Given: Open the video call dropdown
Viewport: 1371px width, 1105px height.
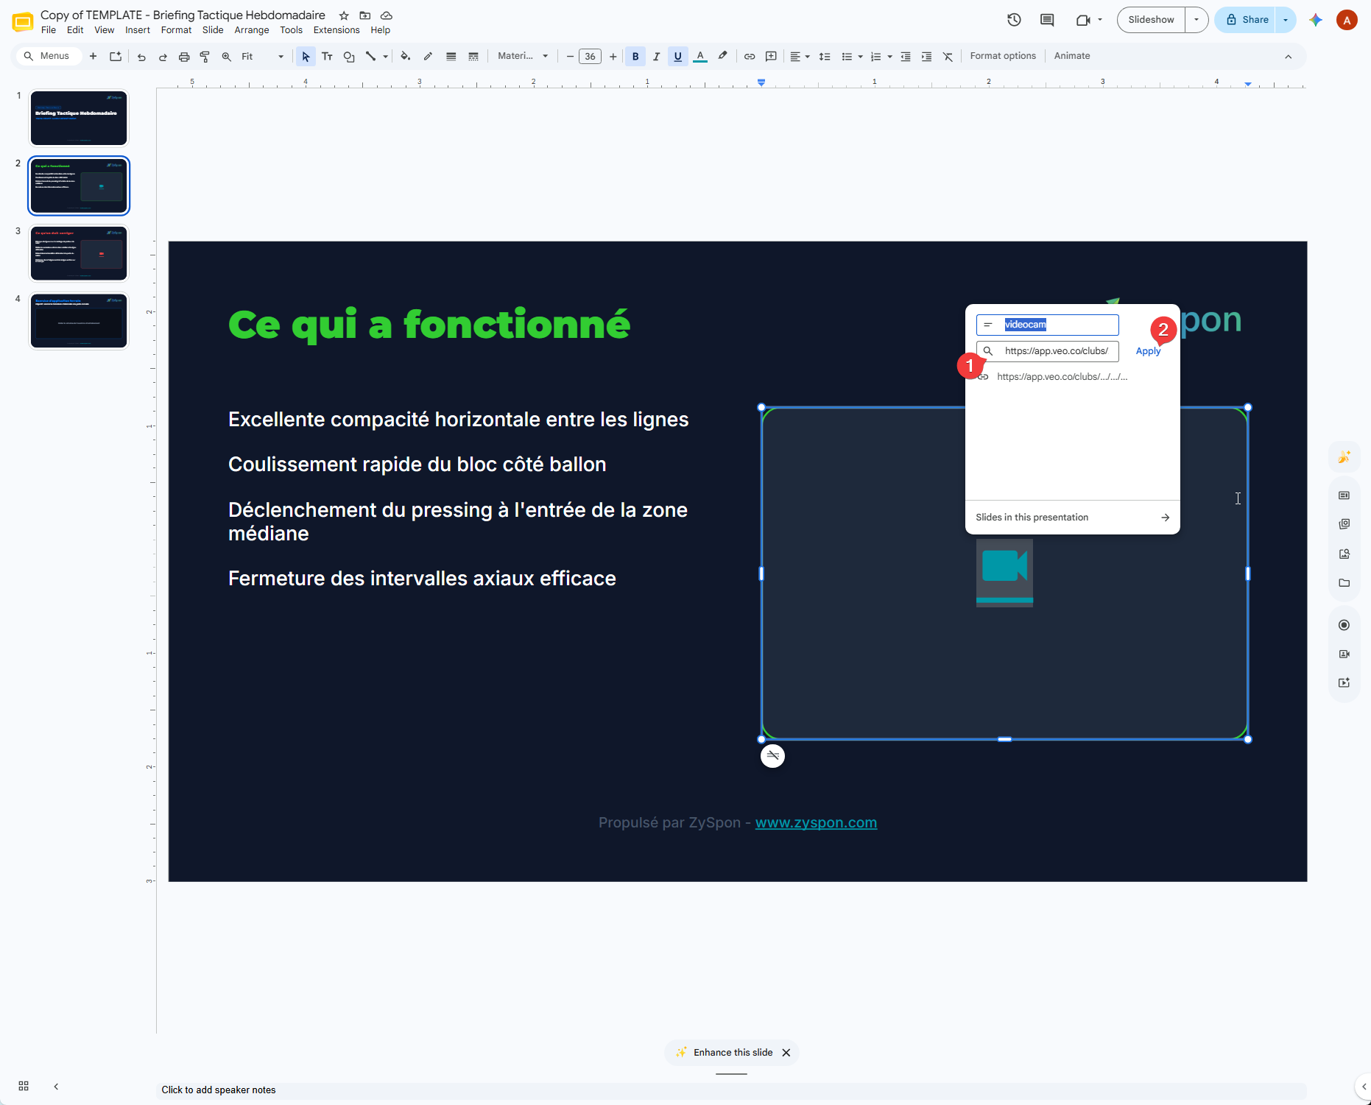Looking at the screenshot, I should pyautogui.click(x=1099, y=20).
